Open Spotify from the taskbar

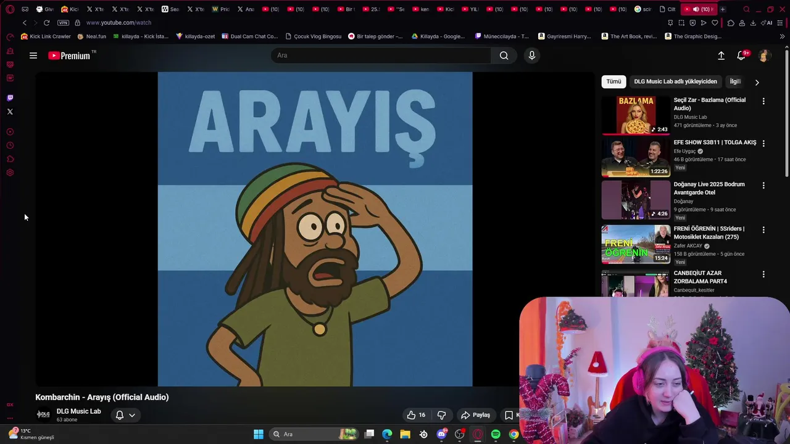[496, 434]
